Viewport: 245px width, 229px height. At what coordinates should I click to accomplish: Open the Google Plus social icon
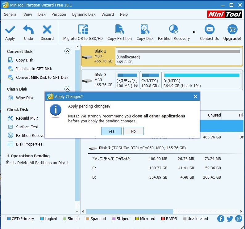point(239,219)
